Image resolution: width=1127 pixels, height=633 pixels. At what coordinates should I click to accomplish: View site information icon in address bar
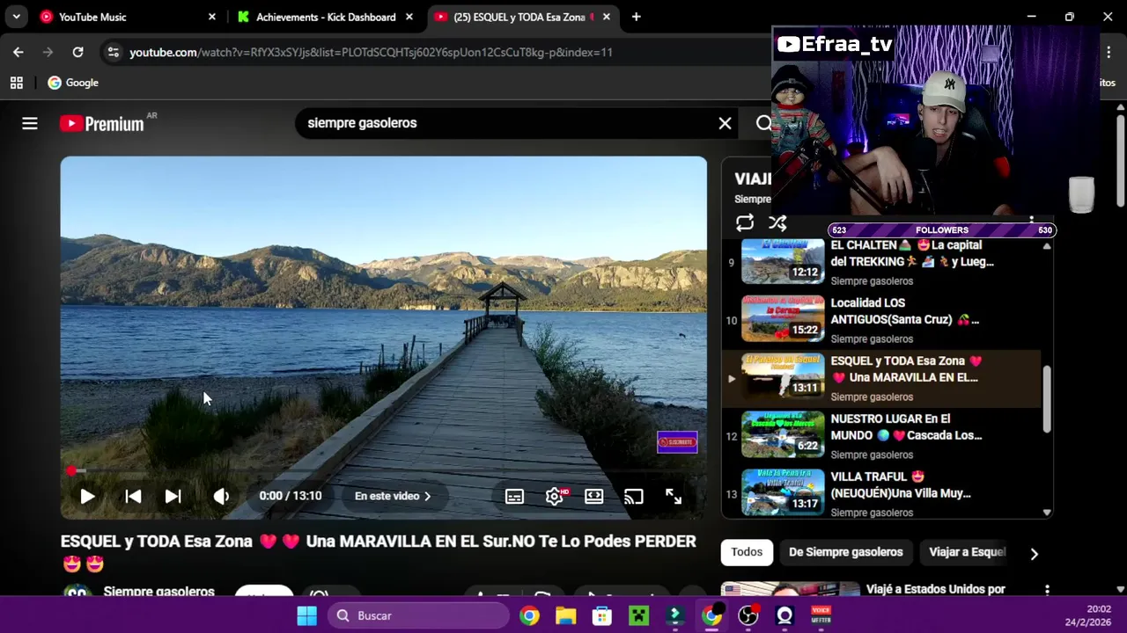pyautogui.click(x=113, y=52)
